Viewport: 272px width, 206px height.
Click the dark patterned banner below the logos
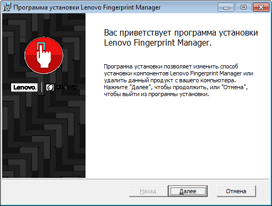tap(44, 136)
